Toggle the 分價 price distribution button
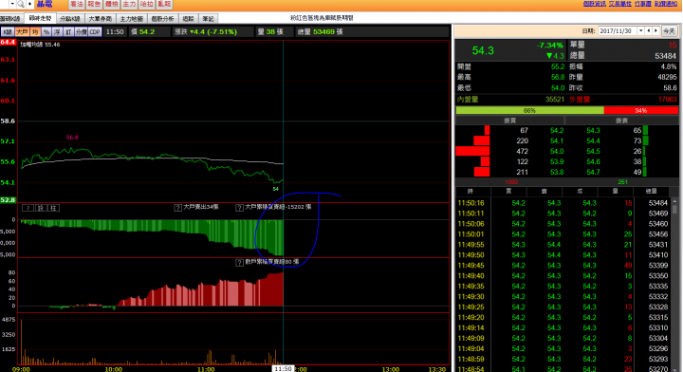The height and width of the screenshot is (372, 683). [x=81, y=32]
